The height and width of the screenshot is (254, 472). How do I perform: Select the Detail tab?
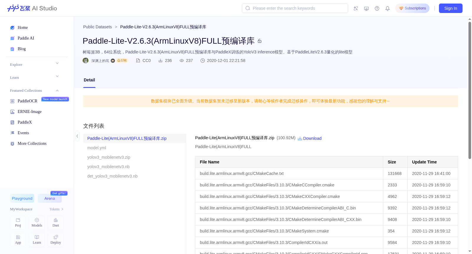point(89,80)
